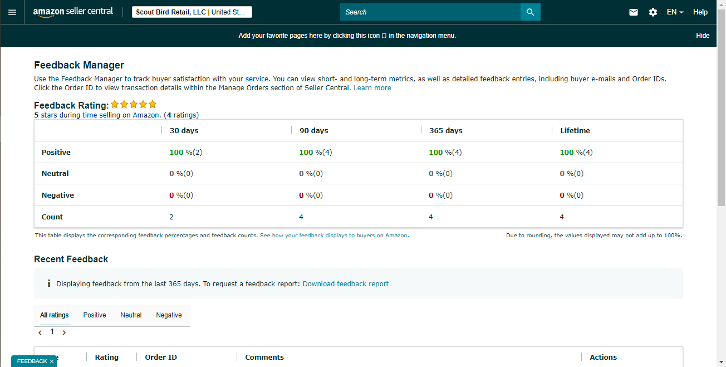Click negative 0 %(0) under 90 days
Viewport: 726px width, 367px height.
311,195
